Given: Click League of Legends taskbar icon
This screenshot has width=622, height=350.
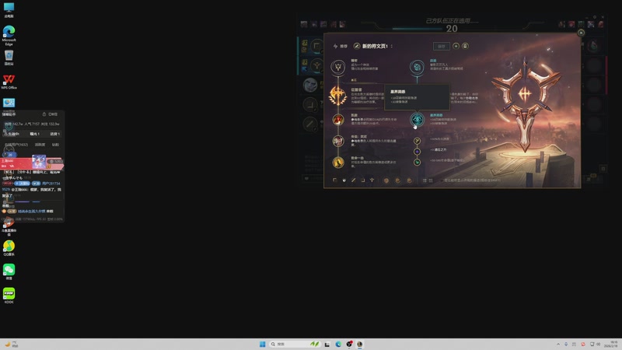Looking at the screenshot, I should (360, 344).
